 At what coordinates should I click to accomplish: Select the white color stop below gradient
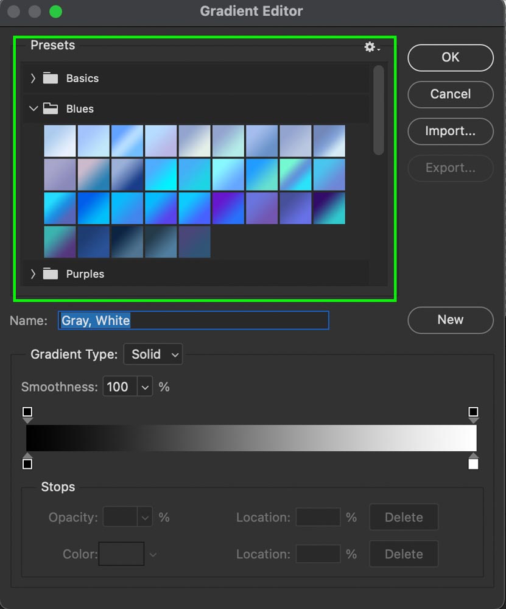(x=473, y=462)
